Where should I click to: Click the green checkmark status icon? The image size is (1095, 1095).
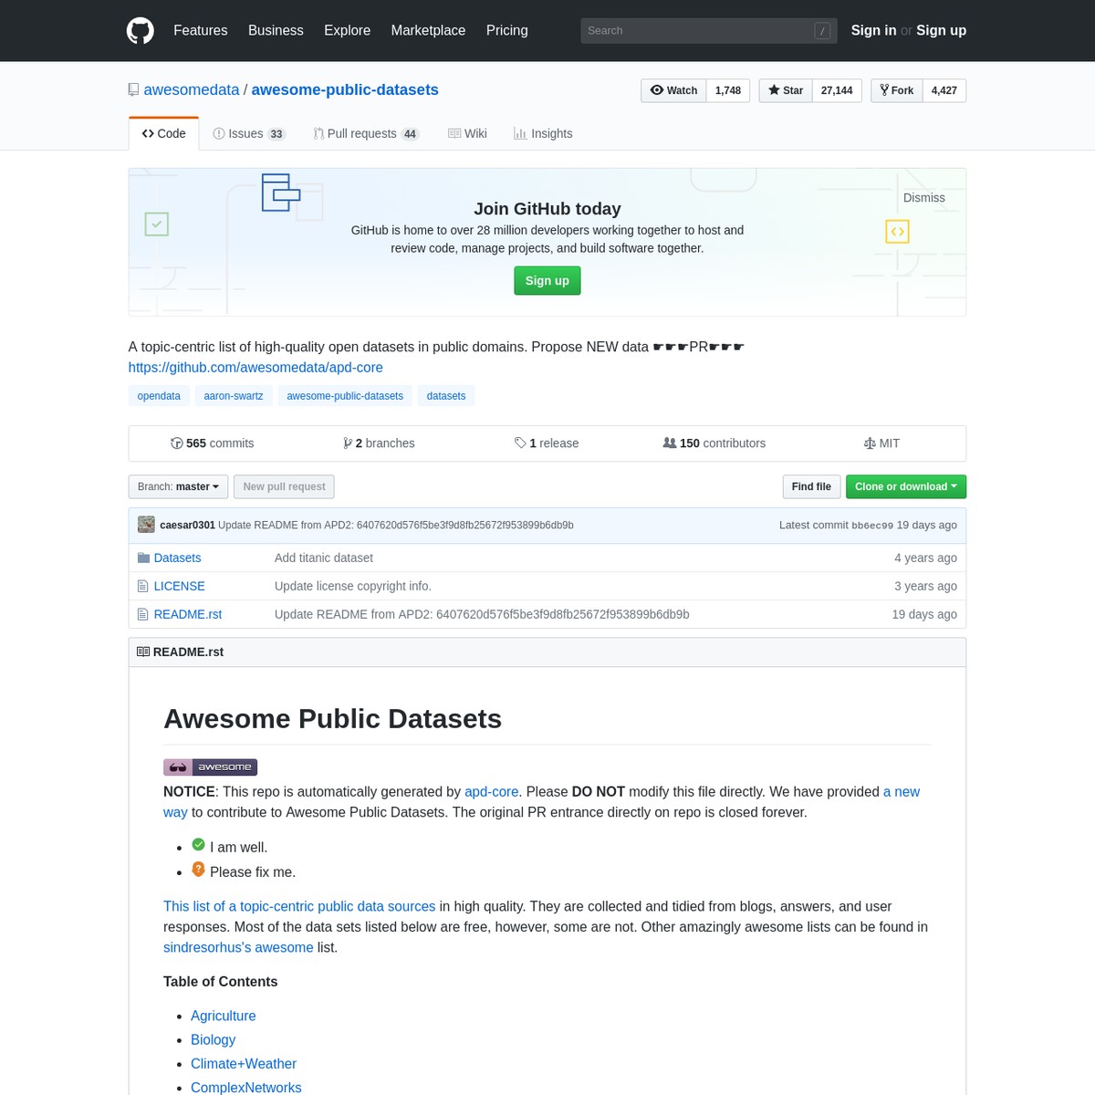coord(198,845)
